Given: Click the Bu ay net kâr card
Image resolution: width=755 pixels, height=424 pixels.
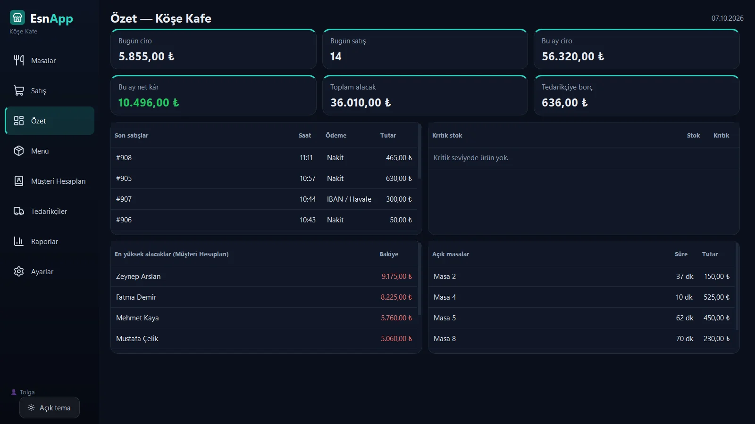Looking at the screenshot, I should pos(213,95).
